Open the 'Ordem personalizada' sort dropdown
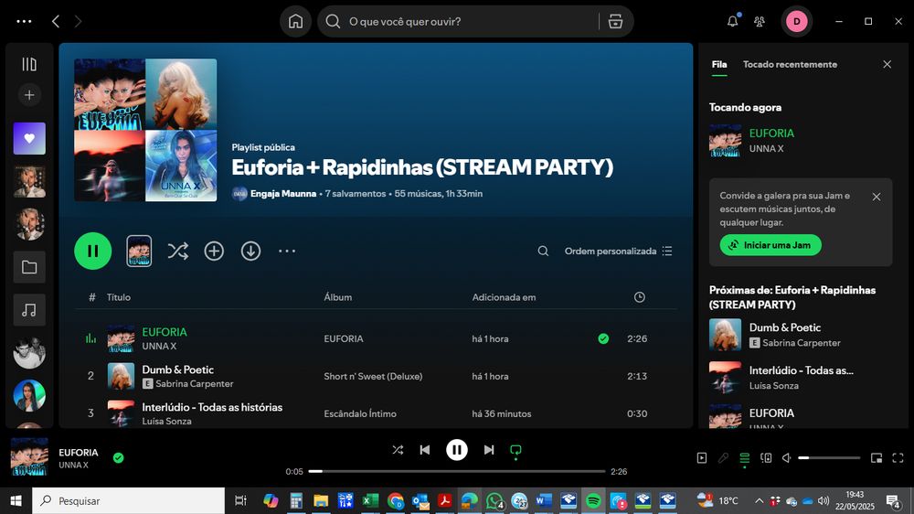The width and height of the screenshot is (914, 514). click(x=618, y=251)
